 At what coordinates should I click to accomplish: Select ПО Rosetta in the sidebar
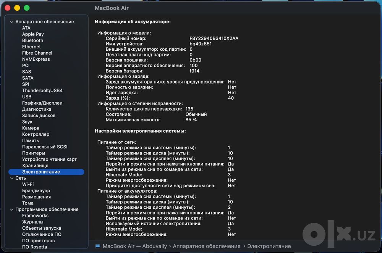click(35, 247)
